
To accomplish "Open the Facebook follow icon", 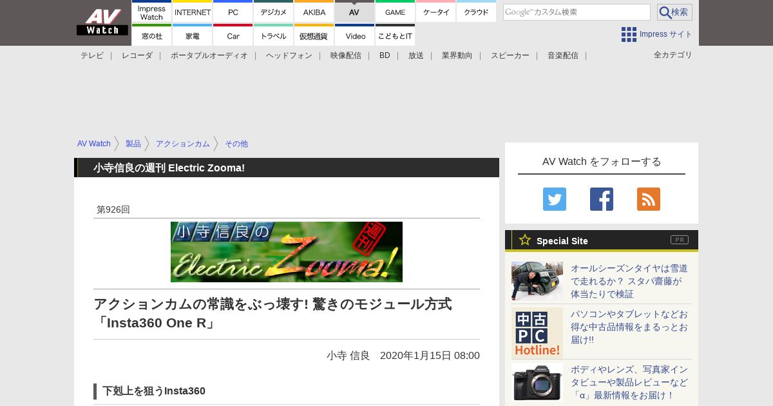I will point(602,199).
